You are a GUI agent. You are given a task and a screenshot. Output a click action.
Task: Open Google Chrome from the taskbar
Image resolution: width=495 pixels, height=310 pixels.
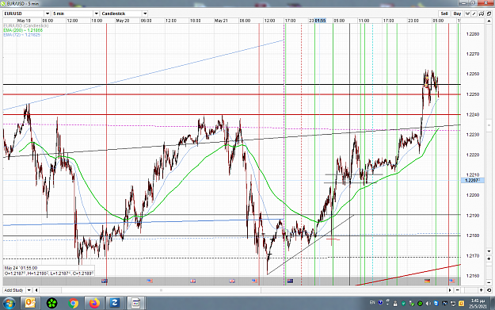coord(73,304)
